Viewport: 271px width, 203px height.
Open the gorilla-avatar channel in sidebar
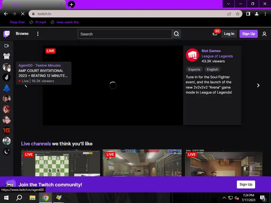7,56
